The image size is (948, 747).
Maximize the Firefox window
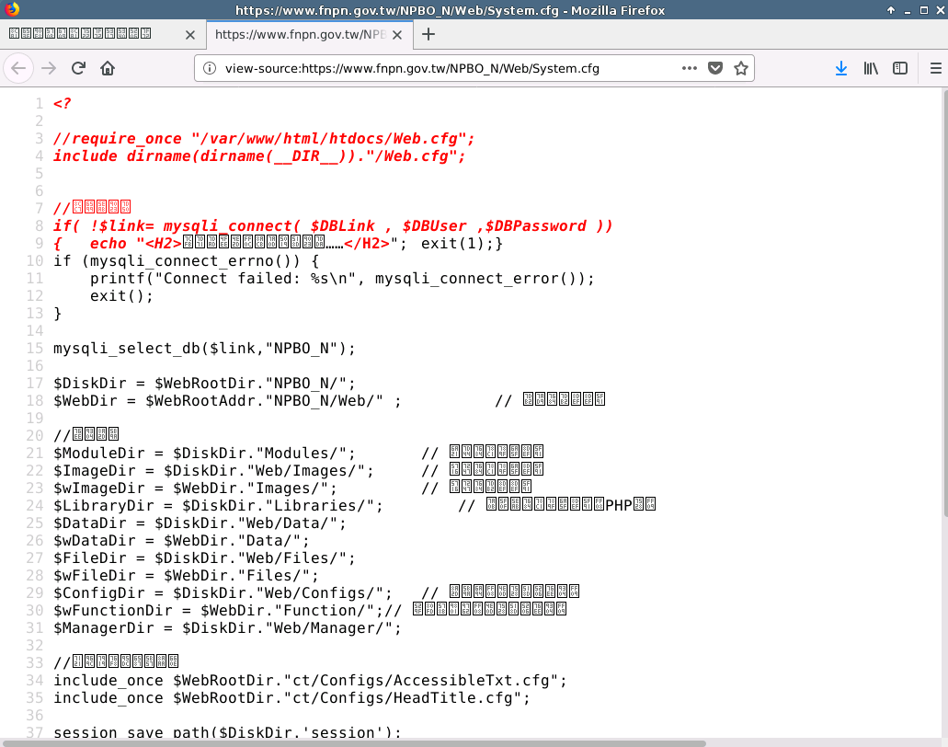pos(924,10)
